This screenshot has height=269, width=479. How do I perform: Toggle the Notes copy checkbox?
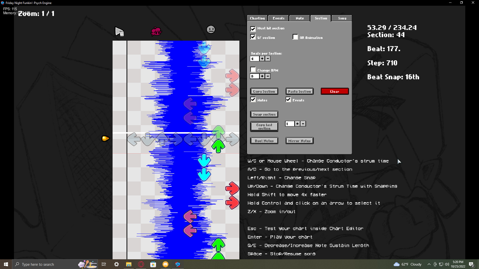coord(253,100)
